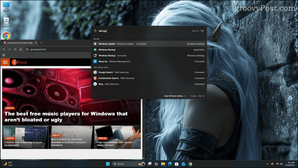Open the groovyPost hamburger menu

pos(5,62)
